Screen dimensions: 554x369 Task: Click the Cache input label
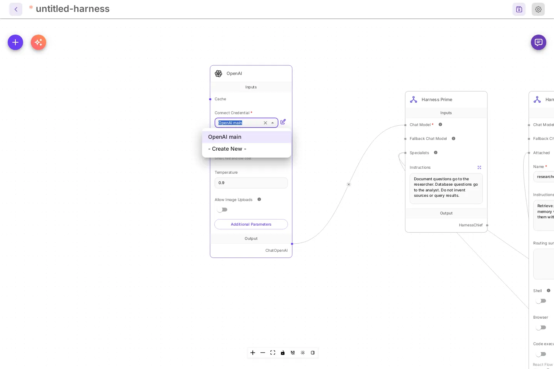(220, 99)
